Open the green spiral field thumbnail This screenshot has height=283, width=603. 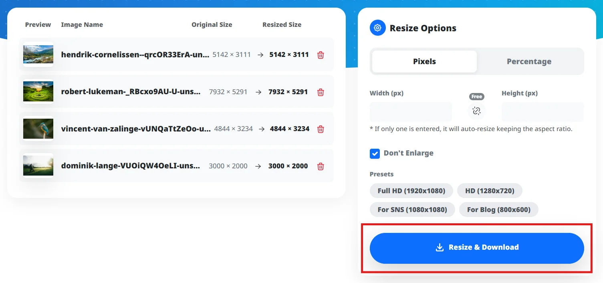(38, 92)
